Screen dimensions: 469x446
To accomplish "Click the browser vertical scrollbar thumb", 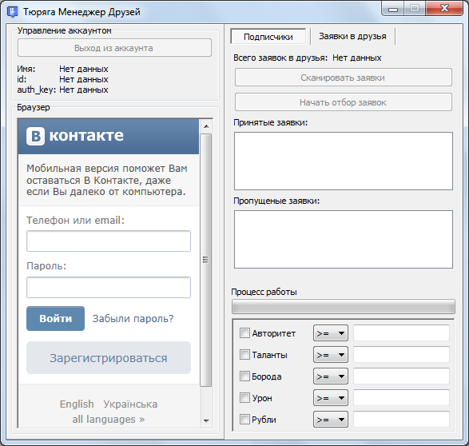I will (x=206, y=261).
